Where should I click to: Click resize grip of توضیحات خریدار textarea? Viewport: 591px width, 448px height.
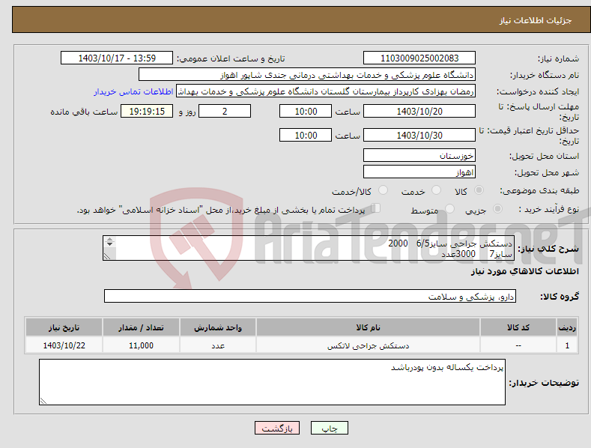coord(43,401)
